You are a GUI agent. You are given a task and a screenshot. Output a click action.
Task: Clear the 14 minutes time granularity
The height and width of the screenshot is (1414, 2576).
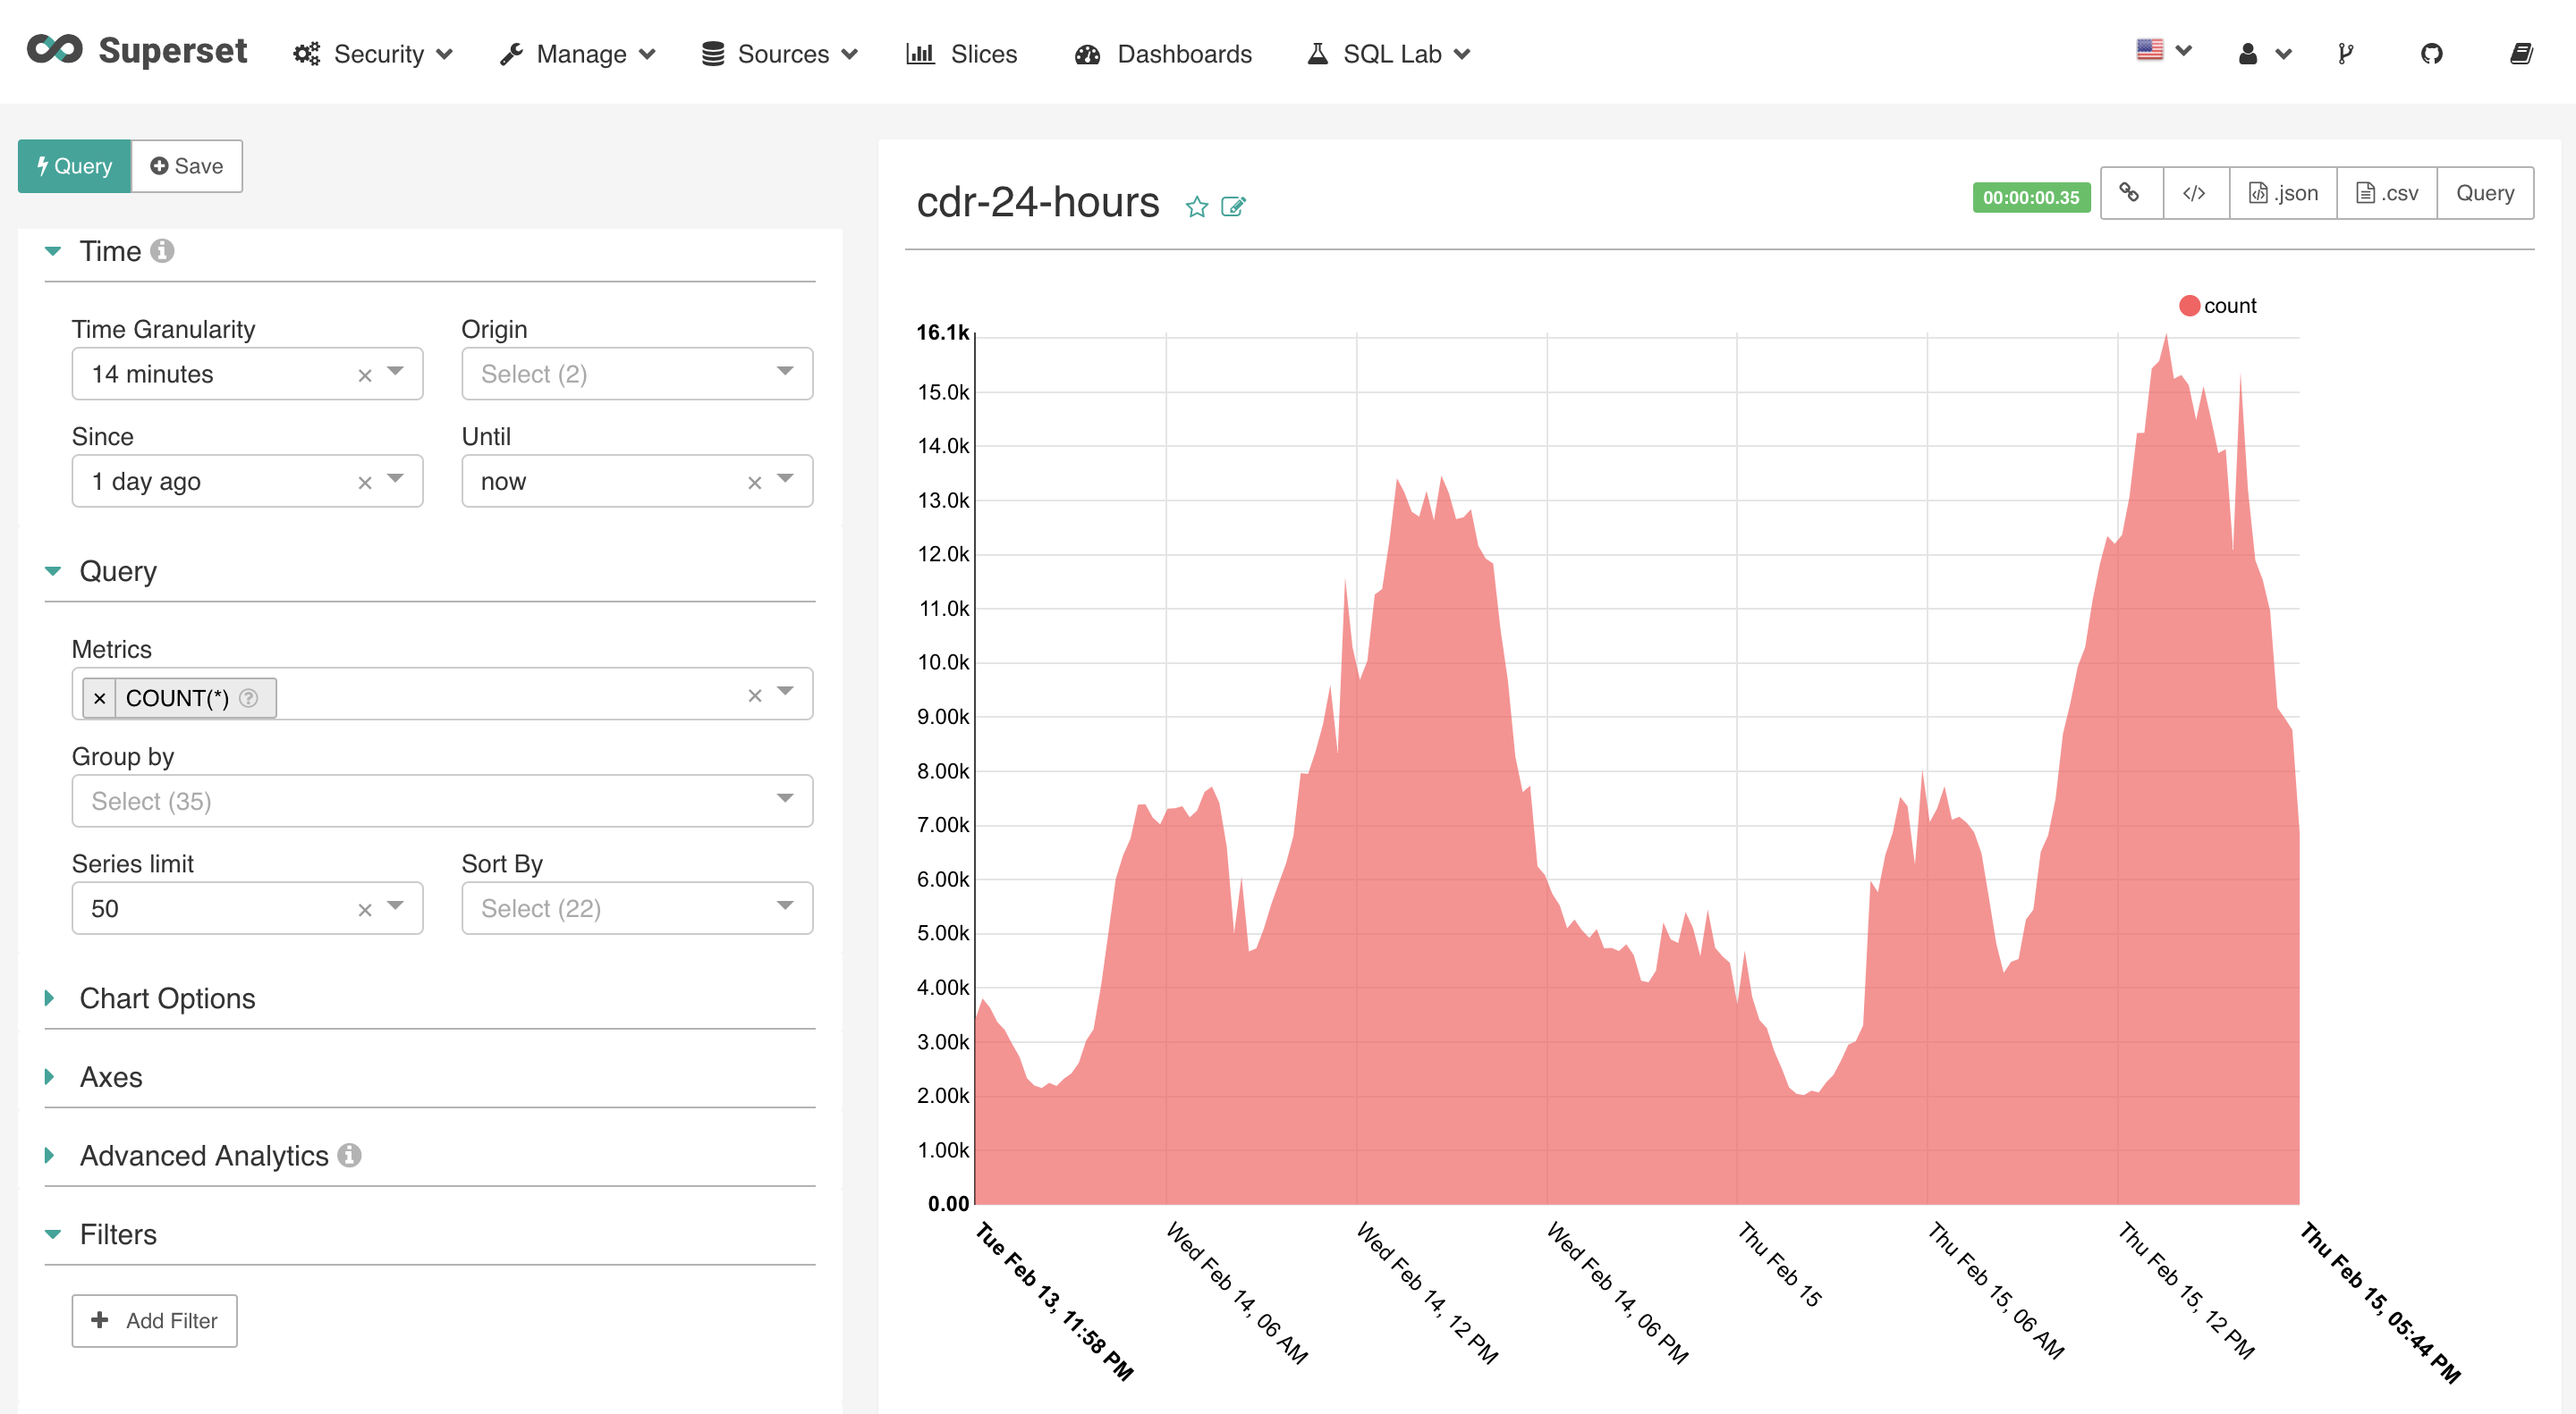tap(365, 375)
